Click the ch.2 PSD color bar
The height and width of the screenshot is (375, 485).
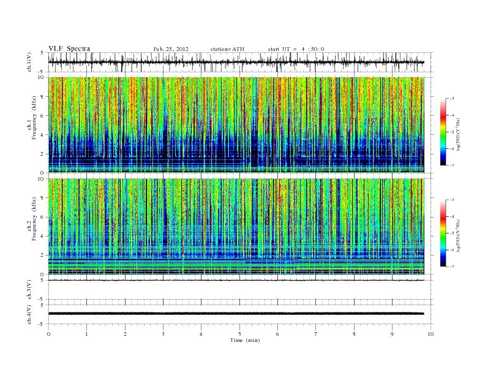(x=443, y=233)
